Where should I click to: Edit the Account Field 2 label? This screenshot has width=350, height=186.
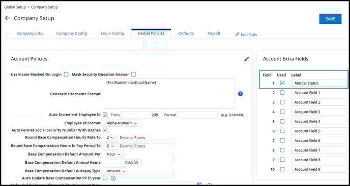[x=319, y=102]
